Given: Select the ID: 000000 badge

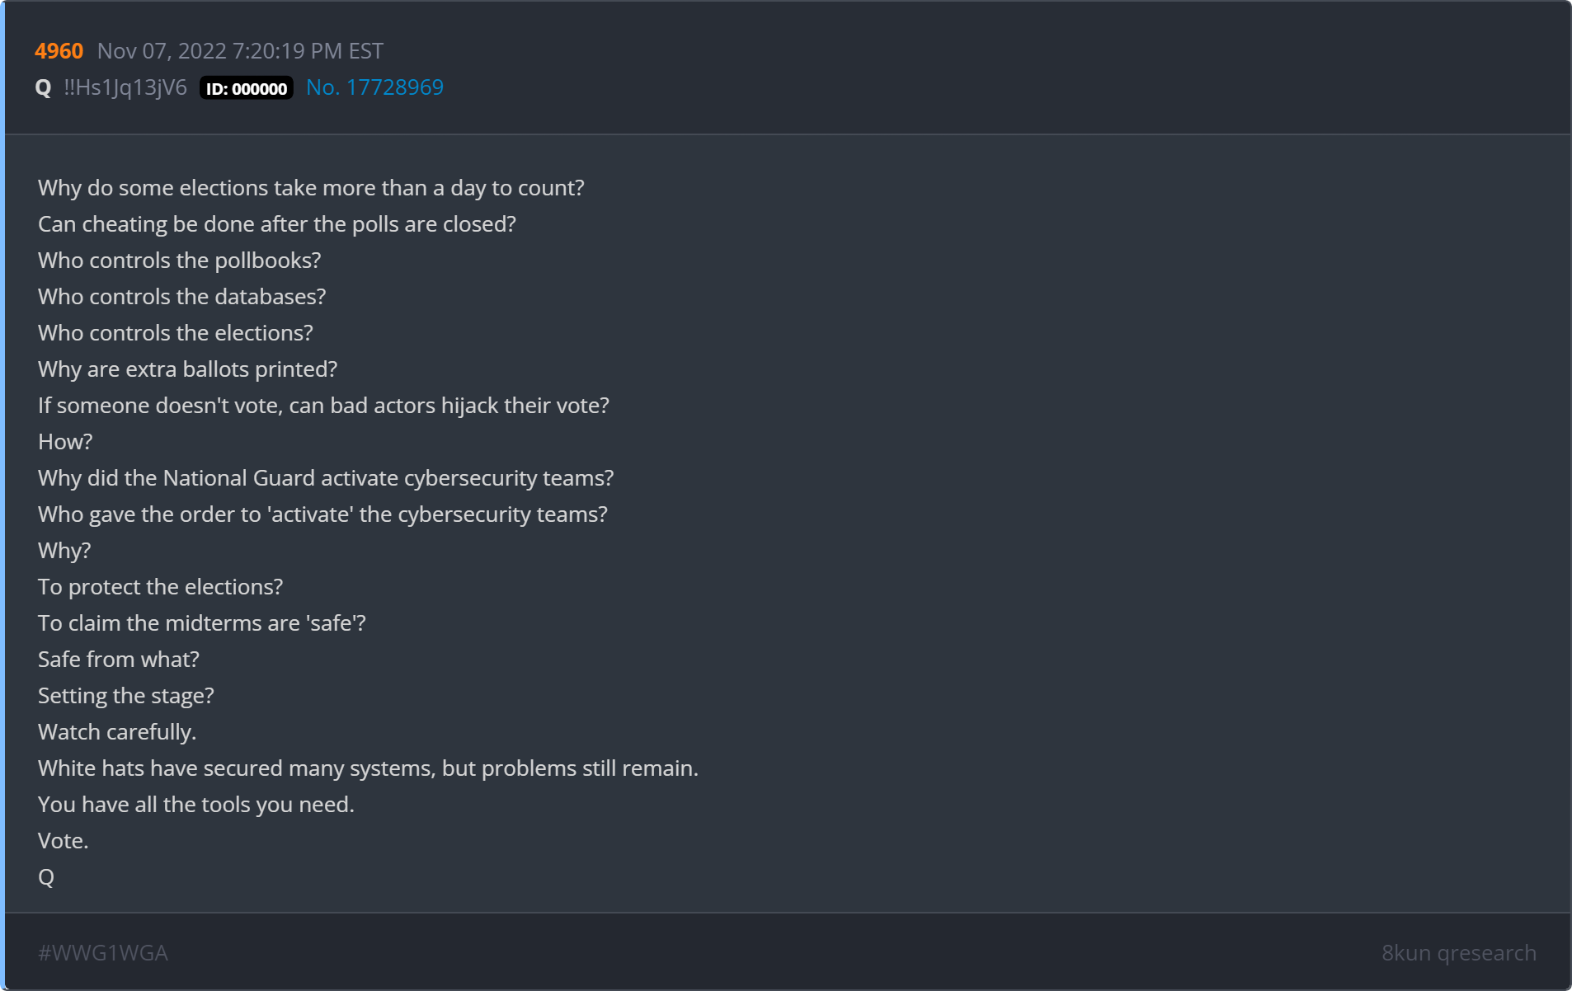Looking at the screenshot, I should pyautogui.click(x=247, y=88).
